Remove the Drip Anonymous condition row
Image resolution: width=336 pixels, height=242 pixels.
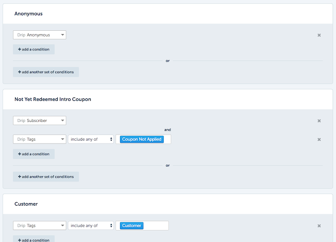coord(319,35)
